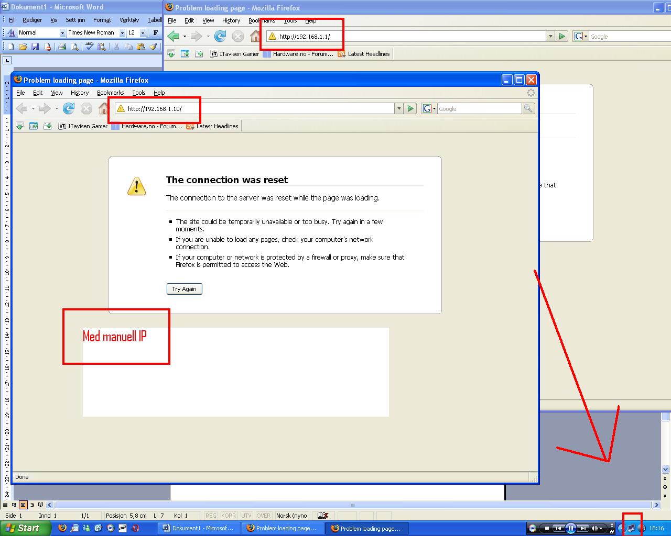Click the tab alignment selector on Word ruler
Viewport: 671px width, 536px height.
coord(7,60)
